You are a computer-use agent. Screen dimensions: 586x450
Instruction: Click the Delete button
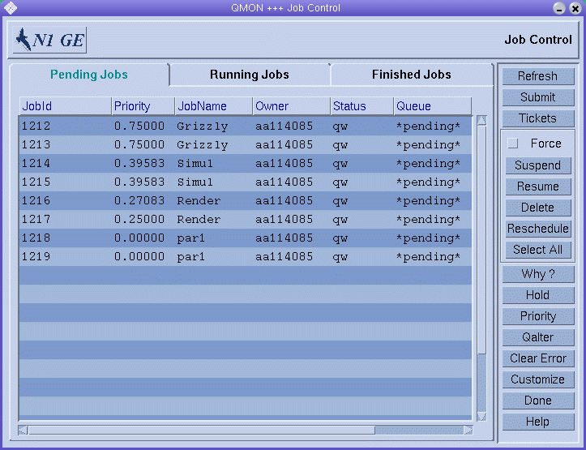[538, 208]
